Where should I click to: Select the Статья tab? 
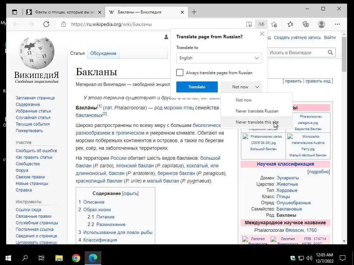[x=77, y=53]
